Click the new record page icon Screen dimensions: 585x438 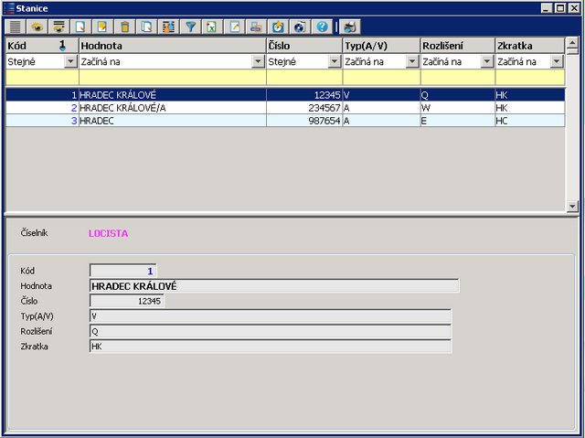click(x=81, y=27)
